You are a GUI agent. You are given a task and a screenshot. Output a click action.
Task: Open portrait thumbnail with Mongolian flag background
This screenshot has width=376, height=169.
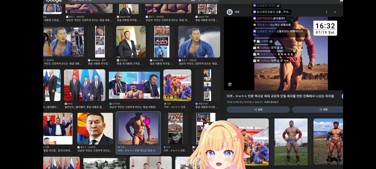point(95,129)
